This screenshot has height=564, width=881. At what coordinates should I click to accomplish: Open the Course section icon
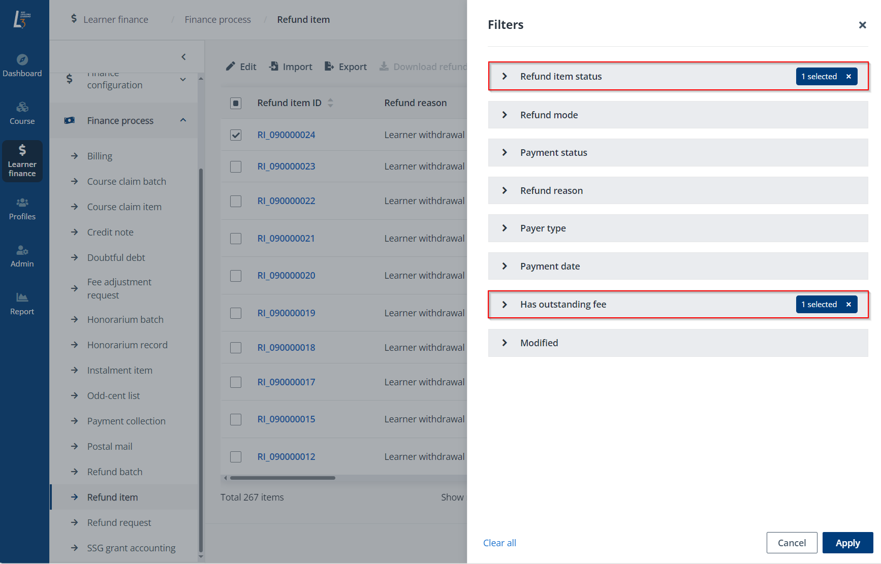(22, 107)
